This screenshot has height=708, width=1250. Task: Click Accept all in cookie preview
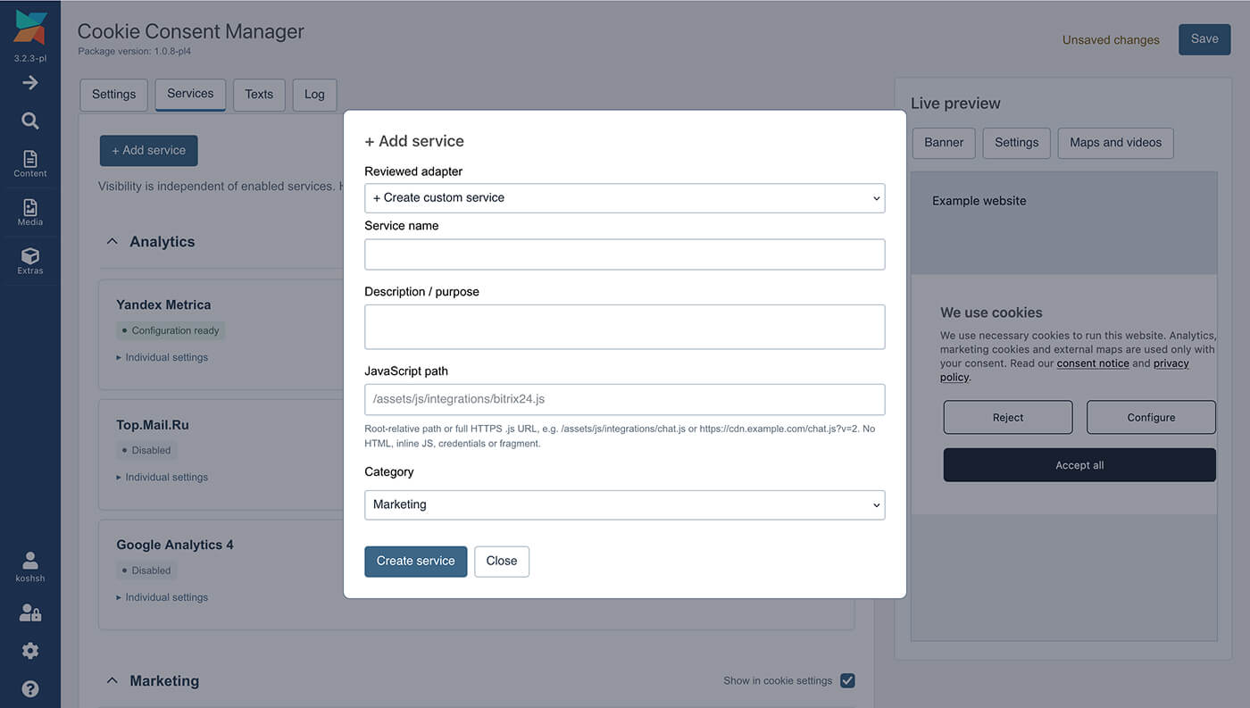point(1079,465)
